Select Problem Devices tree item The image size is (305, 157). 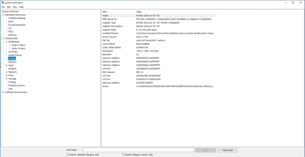click(x=16, y=85)
